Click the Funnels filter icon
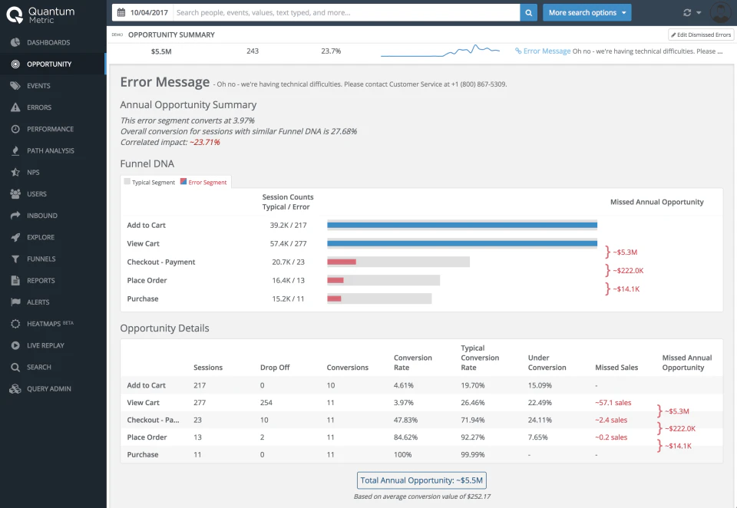The width and height of the screenshot is (737, 508). tap(15, 259)
